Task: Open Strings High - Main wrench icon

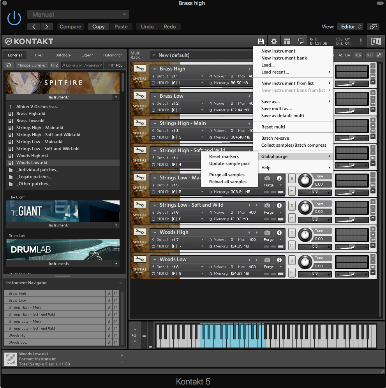Action: 140,123
